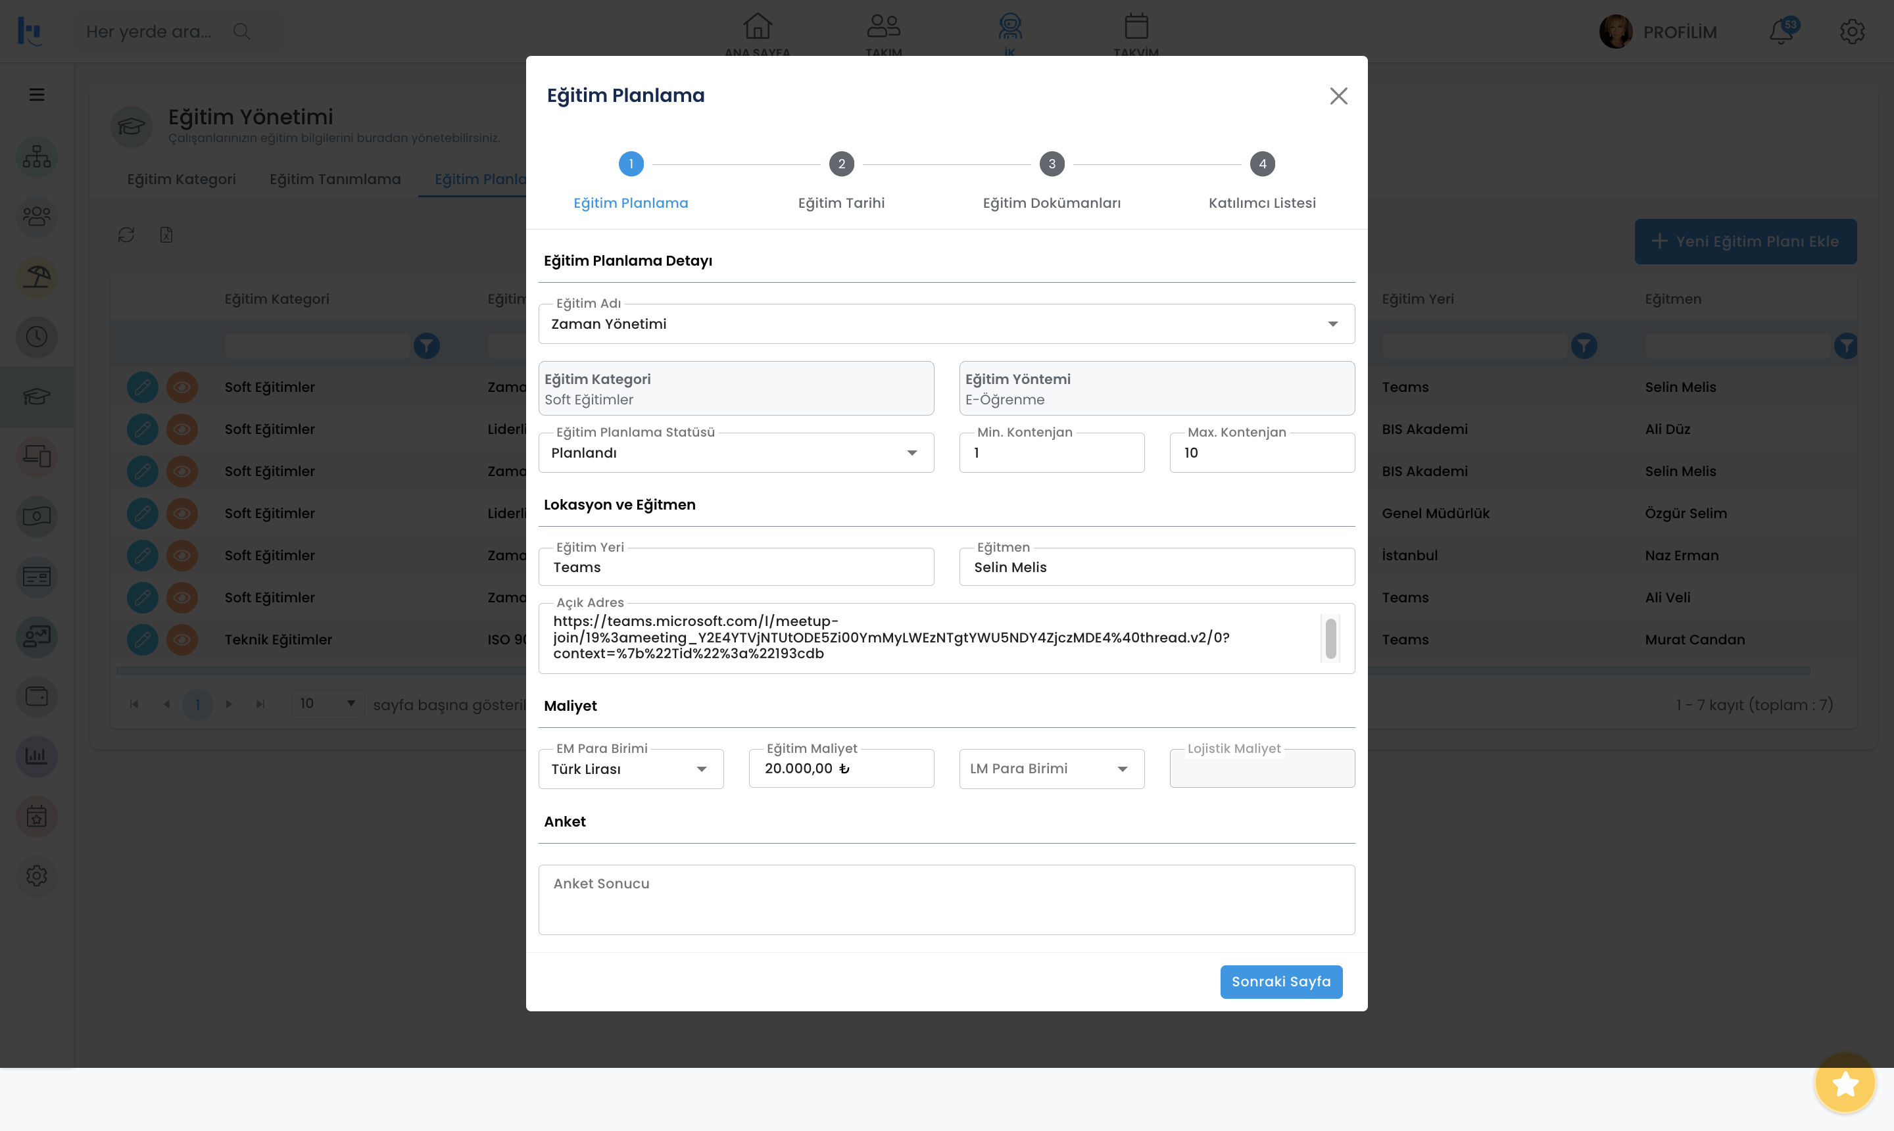Click the Anket Sonucu text area
This screenshot has width=1894, height=1131.
click(x=946, y=900)
